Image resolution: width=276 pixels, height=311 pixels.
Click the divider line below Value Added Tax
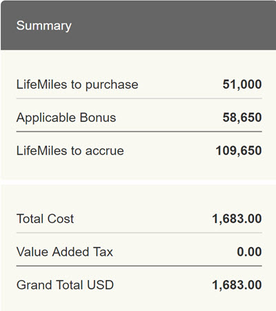pos(139,266)
